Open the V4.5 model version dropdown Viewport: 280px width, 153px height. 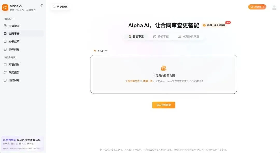coord(100,51)
